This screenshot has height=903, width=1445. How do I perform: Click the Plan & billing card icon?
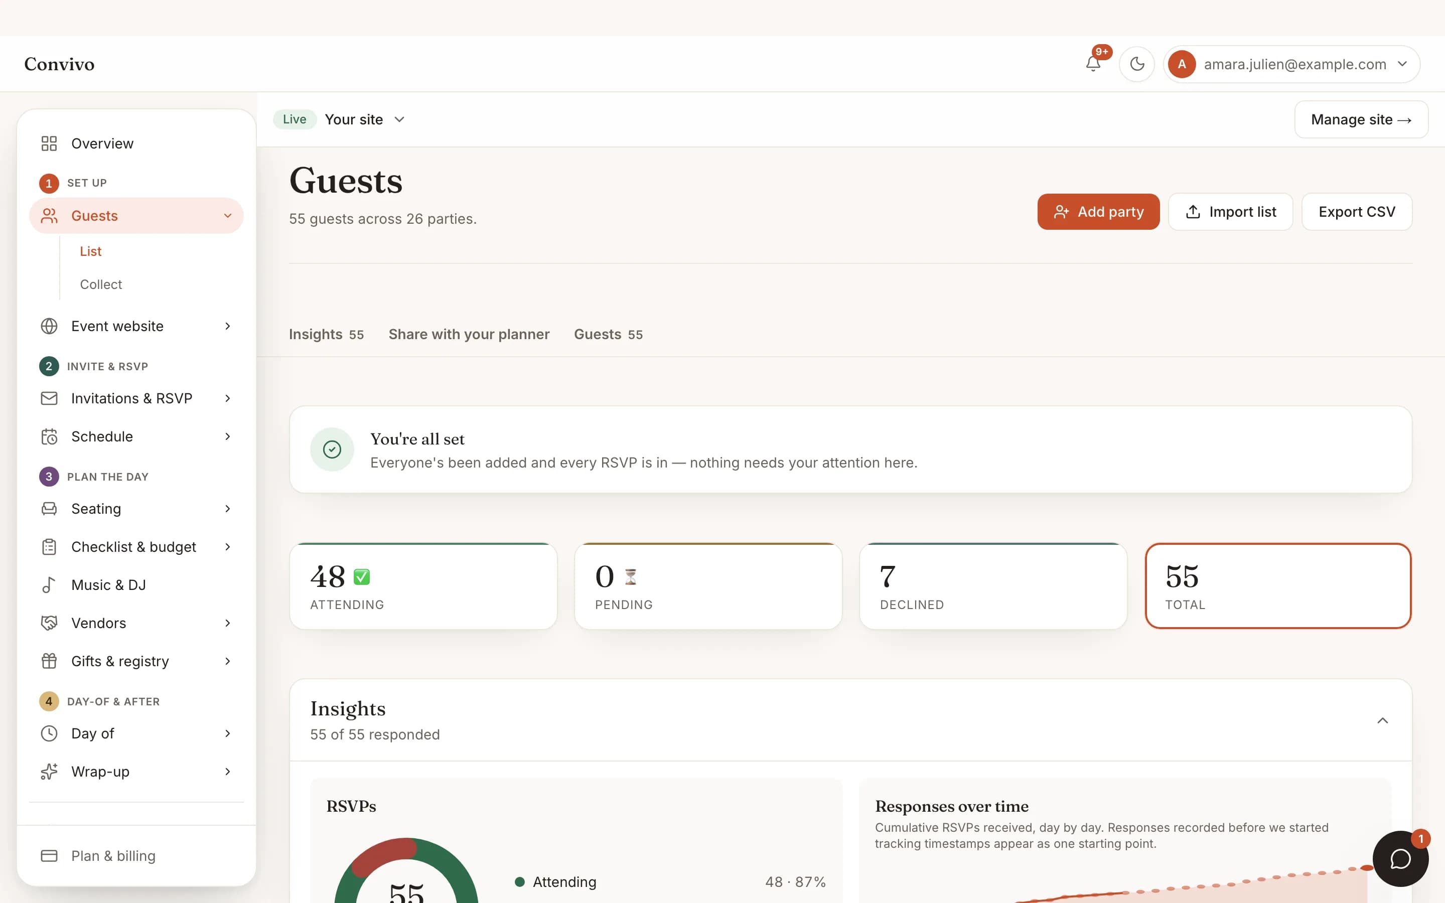(x=49, y=856)
